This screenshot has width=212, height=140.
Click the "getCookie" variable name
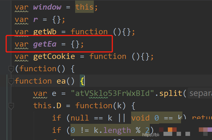(x=54, y=56)
